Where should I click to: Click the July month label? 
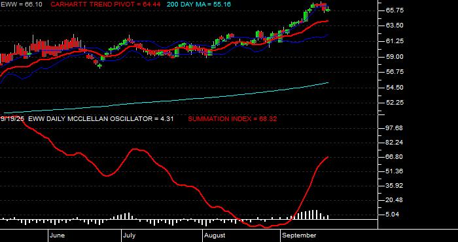(129, 235)
